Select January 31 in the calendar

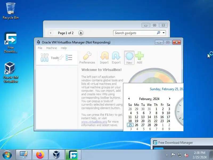(x=149, y=109)
